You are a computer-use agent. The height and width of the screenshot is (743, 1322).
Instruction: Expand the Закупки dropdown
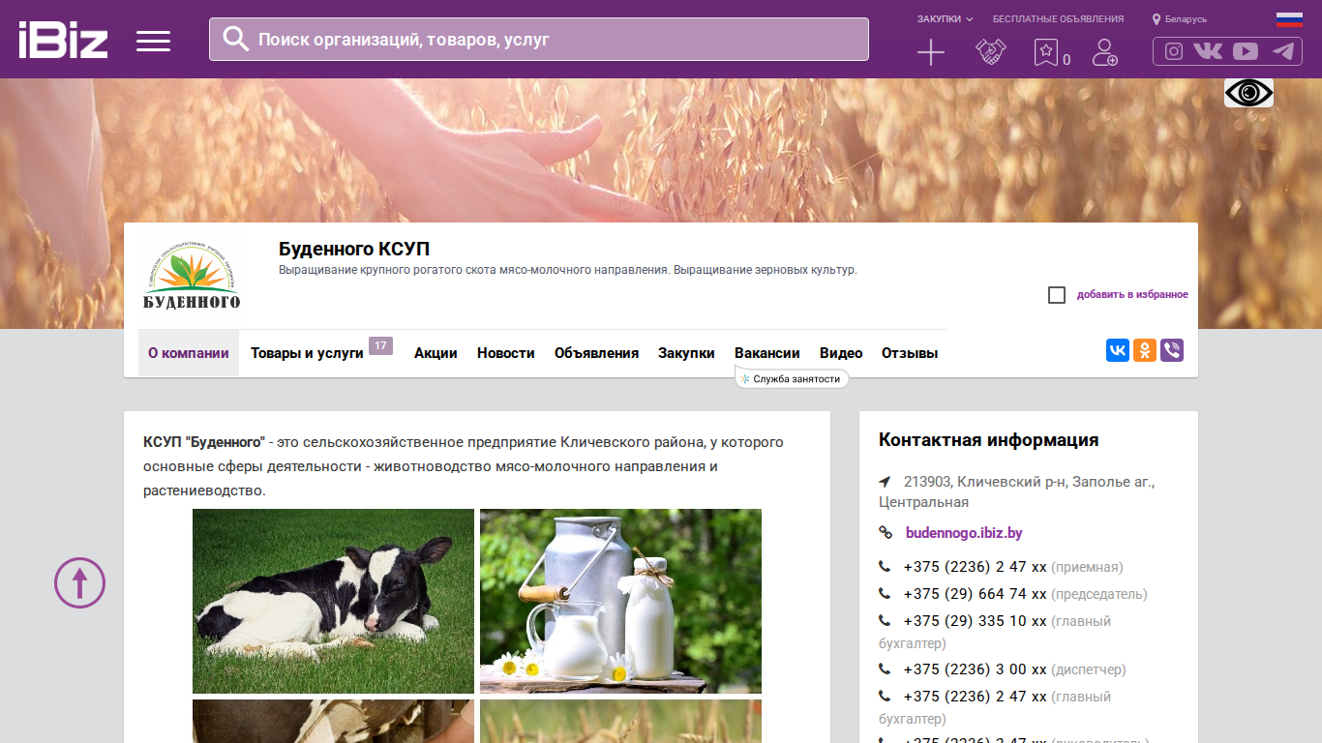[x=945, y=19]
